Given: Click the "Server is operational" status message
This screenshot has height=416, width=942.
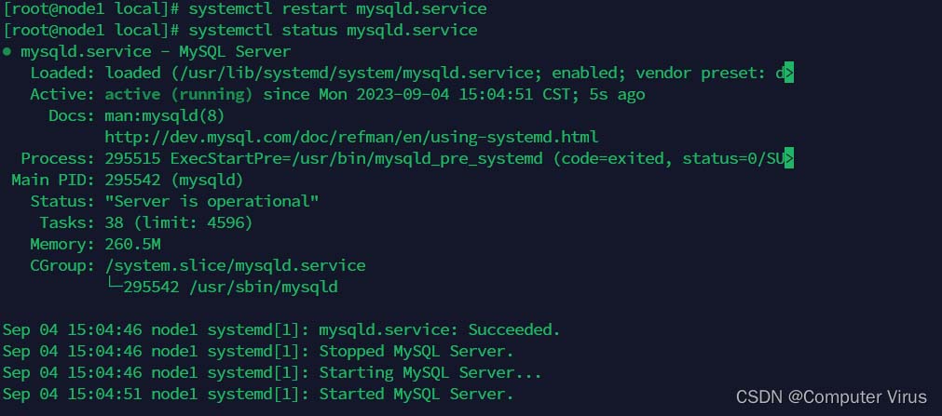Looking at the screenshot, I should coord(212,202).
